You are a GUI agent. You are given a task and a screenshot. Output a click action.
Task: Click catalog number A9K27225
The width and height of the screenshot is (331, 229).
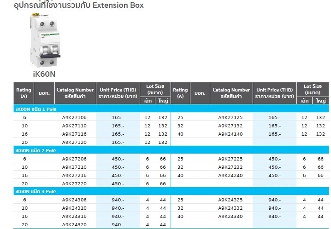coord(231,159)
